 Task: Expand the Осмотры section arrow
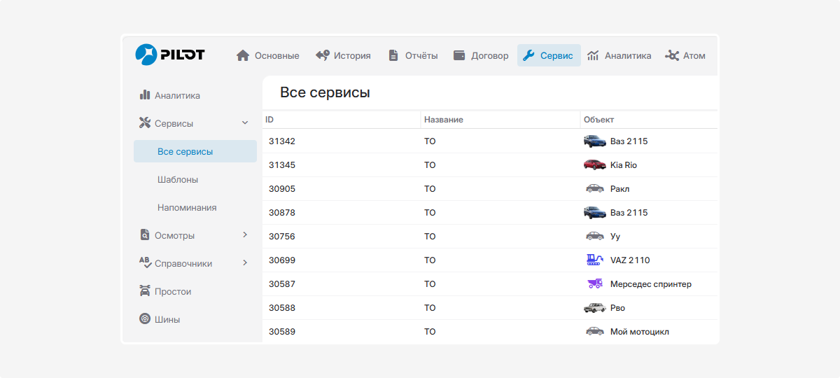(245, 235)
